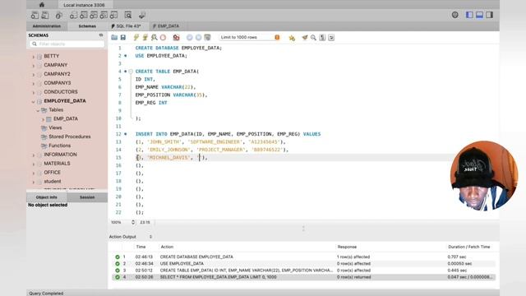Run Explain plan on current statement

click(x=154, y=37)
